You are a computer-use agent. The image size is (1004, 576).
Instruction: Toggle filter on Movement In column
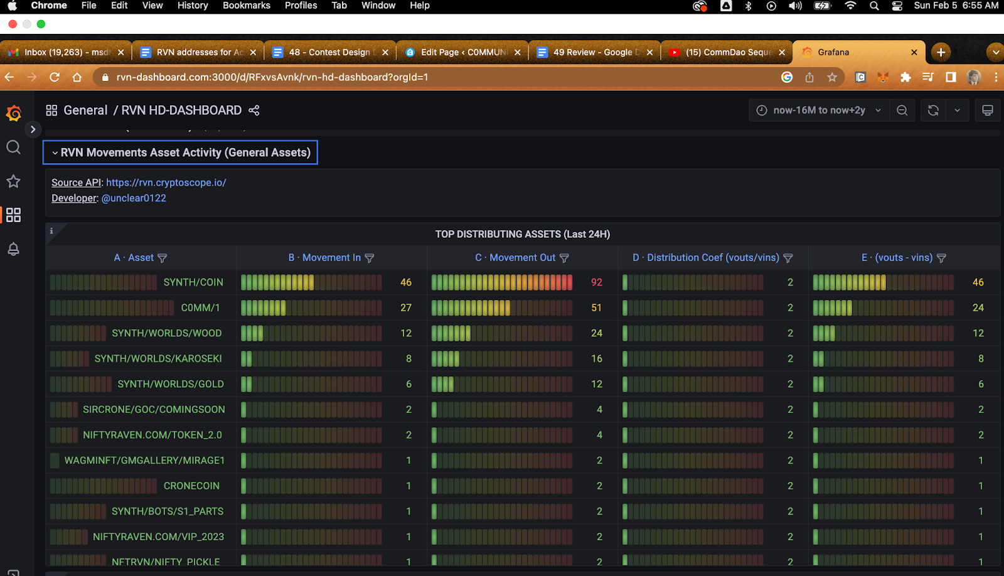coord(370,258)
